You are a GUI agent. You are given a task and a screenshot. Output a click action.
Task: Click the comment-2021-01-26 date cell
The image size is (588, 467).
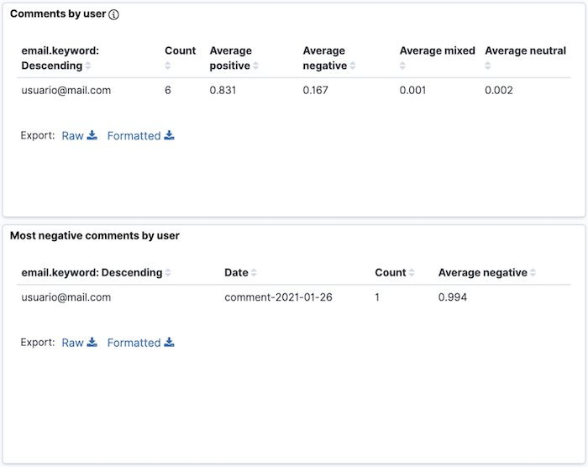pyautogui.click(x=278, y=297)
